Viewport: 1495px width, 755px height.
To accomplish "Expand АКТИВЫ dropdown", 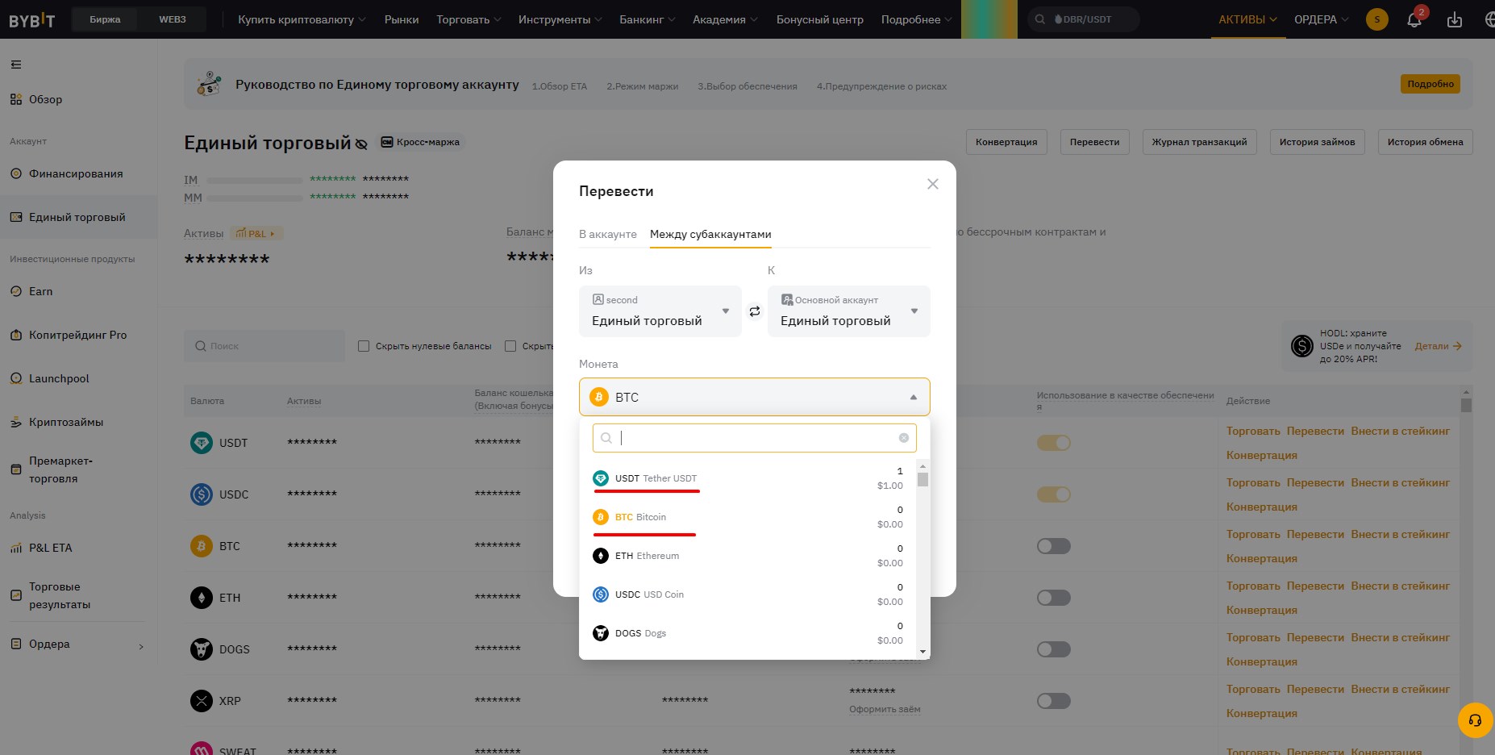I will (x=1247, y=19).
